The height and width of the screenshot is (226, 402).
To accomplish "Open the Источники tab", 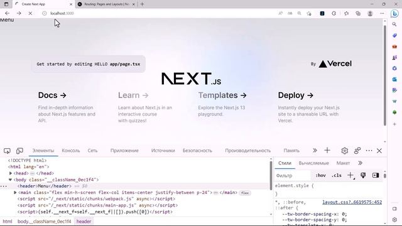I will coord(163,151).
